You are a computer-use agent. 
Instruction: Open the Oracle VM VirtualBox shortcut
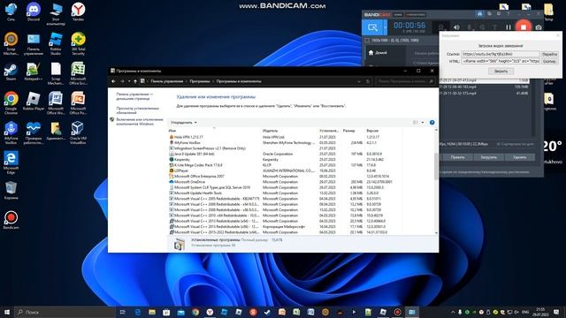pos(78,132)
